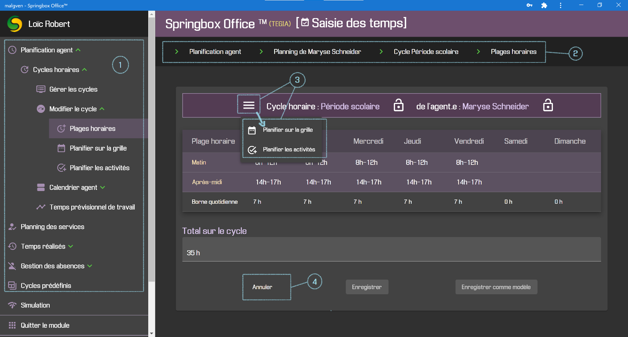Viewport: 628px width, 337px height.
Task: Click check icon in the Planifier les activités popup entry
Action: pyautogui.click(x=252, y=150)
